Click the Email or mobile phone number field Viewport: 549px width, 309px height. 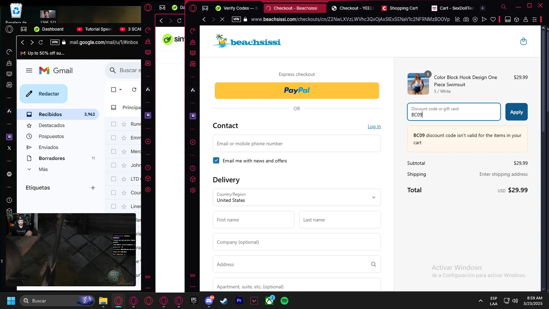click(x=296, y=144)
